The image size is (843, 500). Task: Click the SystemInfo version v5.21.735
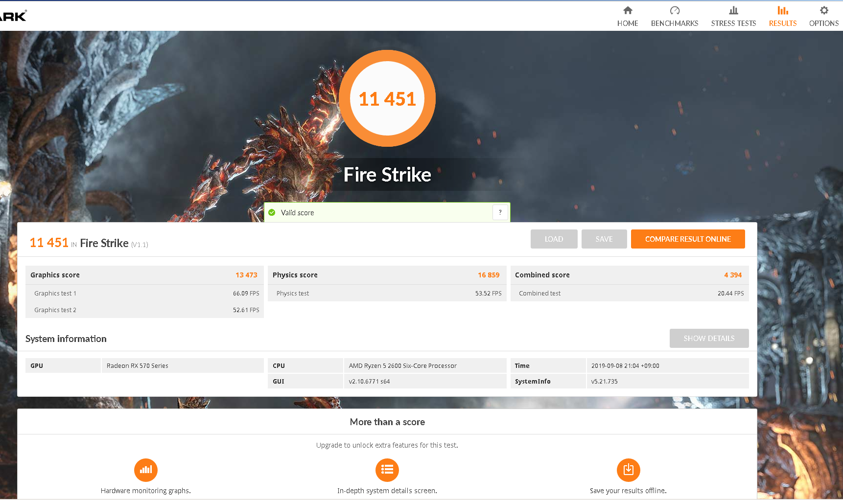(x=604, y=381)
